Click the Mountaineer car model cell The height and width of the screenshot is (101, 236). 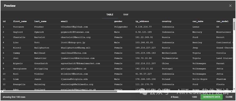tap(224, 32)
